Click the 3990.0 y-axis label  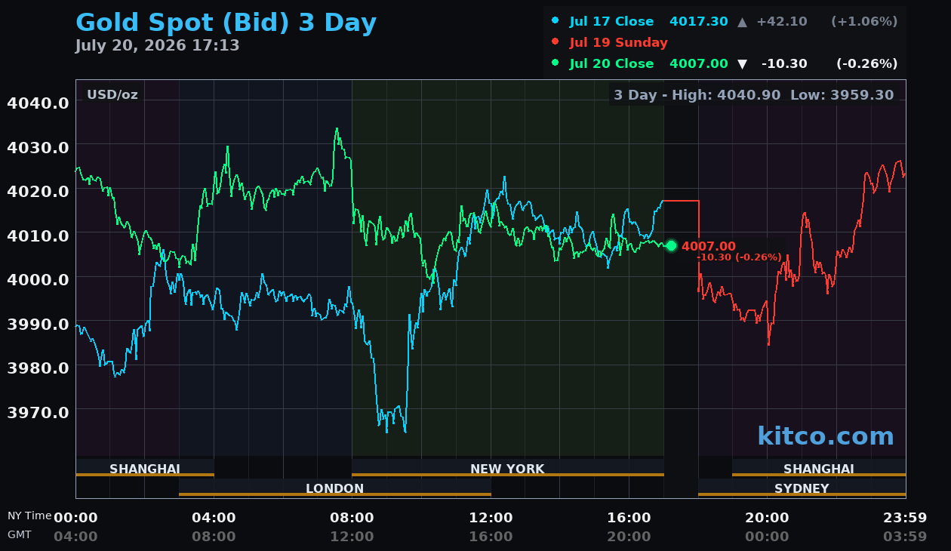(x=38, y=323)
